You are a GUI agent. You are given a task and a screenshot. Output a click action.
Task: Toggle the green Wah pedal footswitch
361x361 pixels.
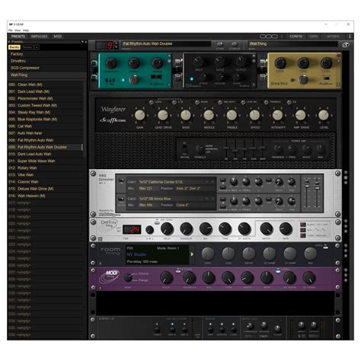pos(133,80)
